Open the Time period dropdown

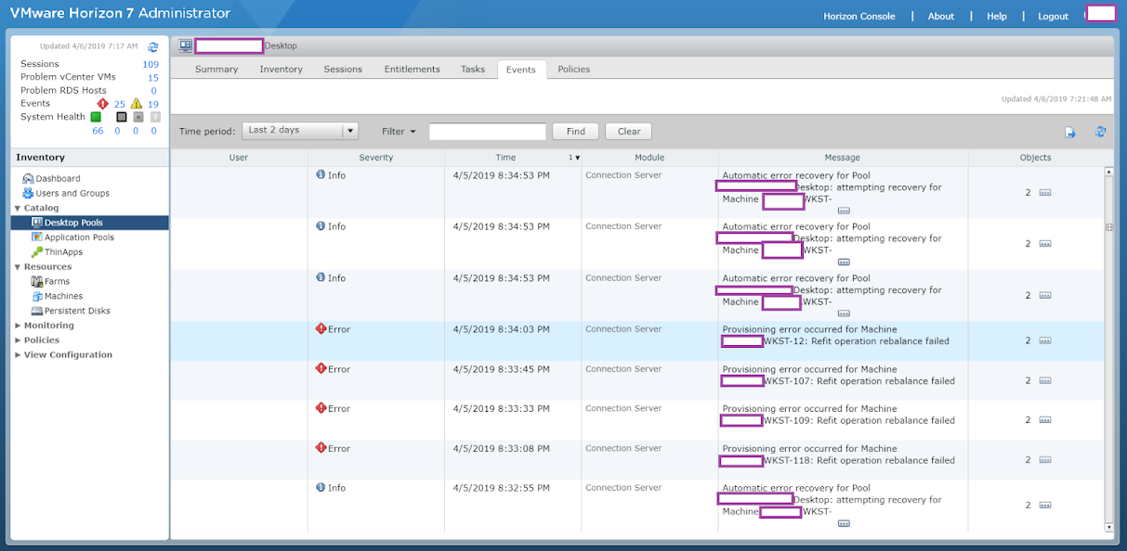(300, 131)
